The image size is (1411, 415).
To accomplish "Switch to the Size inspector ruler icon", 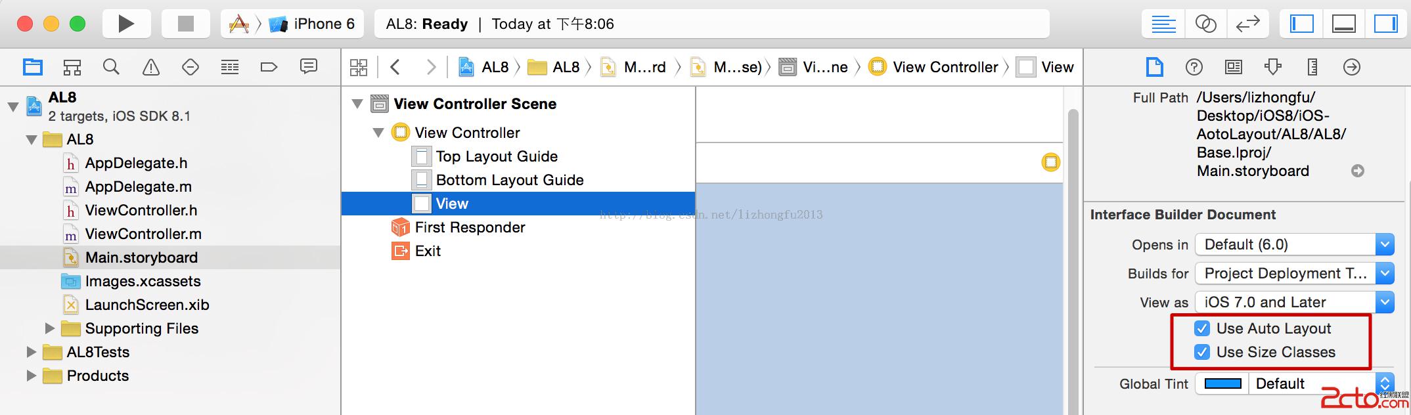I will click(1312, 67).
